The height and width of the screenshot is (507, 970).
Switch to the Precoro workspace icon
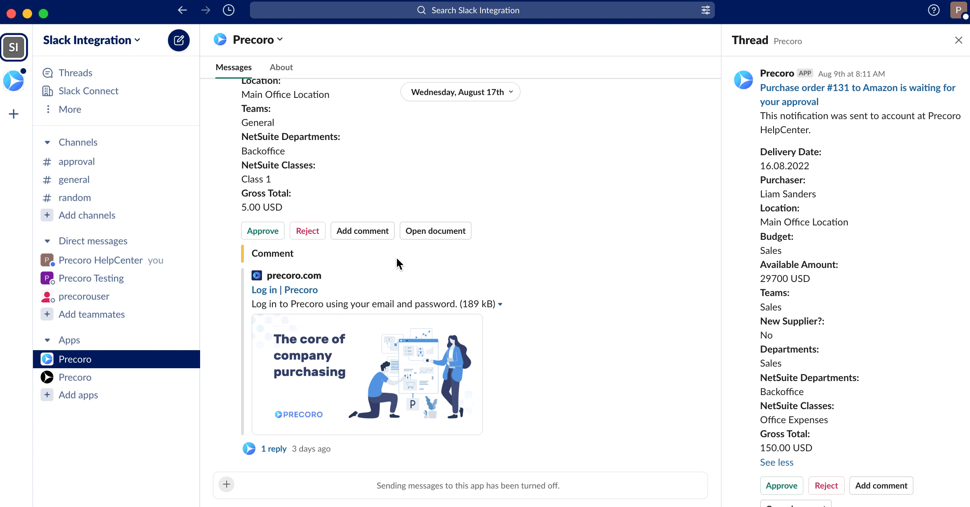tap(14, 81)
